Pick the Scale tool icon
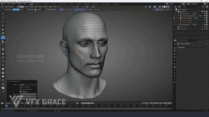 tap(3, 29)
